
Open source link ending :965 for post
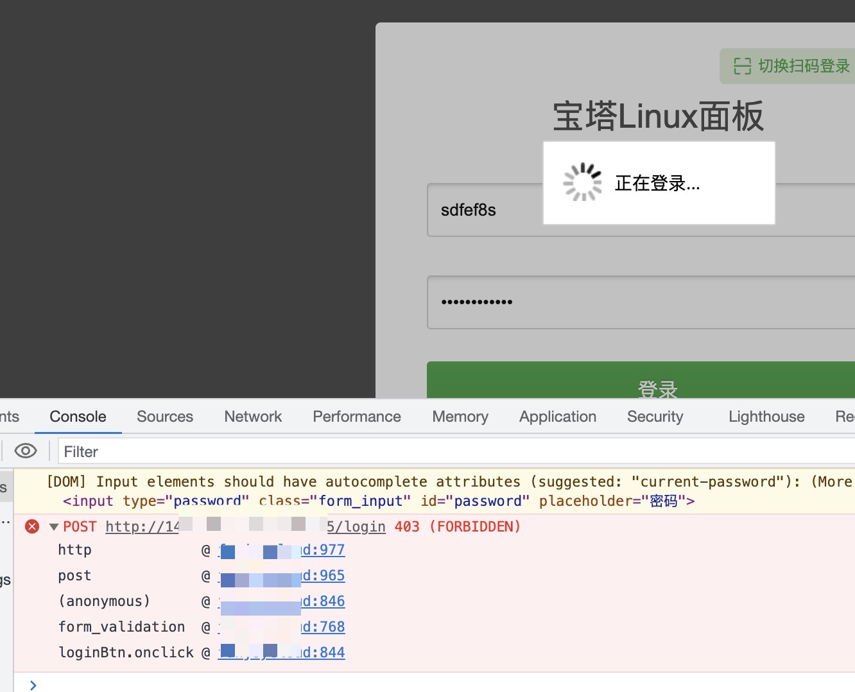pos(282,576)
